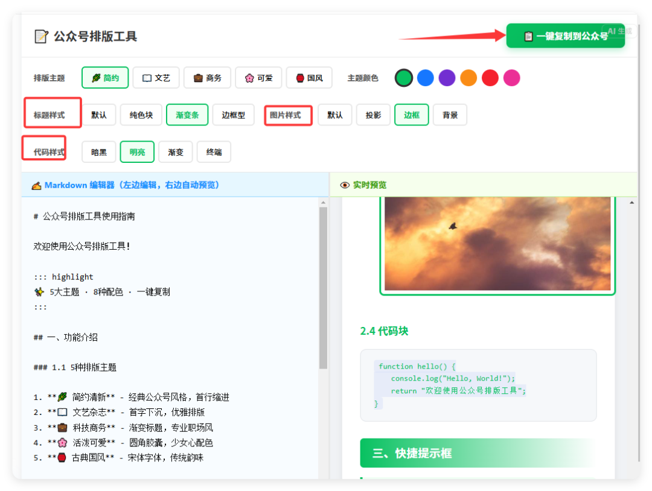Click the function hello() code block
The height and width of the screenshot is (491, 652).
(x=478, y=385)
